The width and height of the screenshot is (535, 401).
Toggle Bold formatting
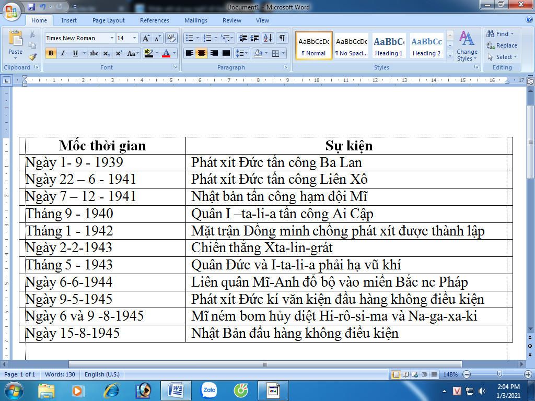point(51,53)
